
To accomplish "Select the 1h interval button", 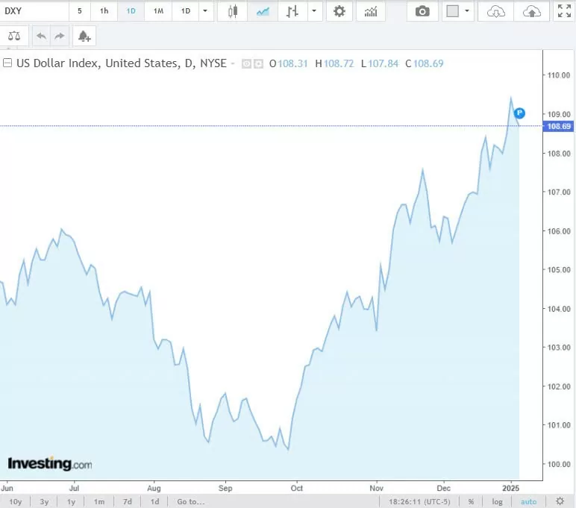I will click(x=104, y=11).
